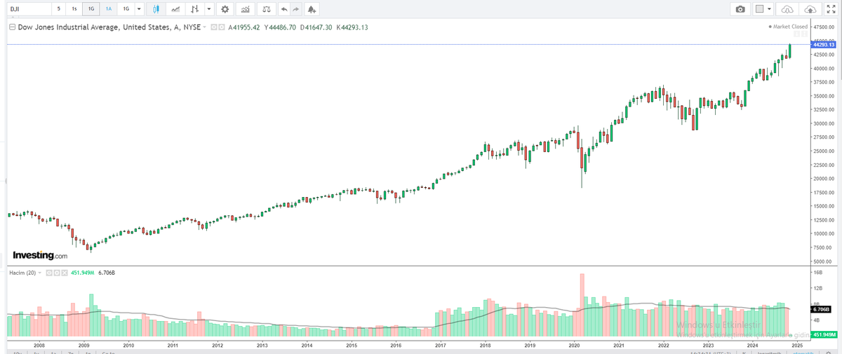Open the Hacim (20) indicator dropdown
The height and width of the screenshot is (354, 842).
(39, 272)
